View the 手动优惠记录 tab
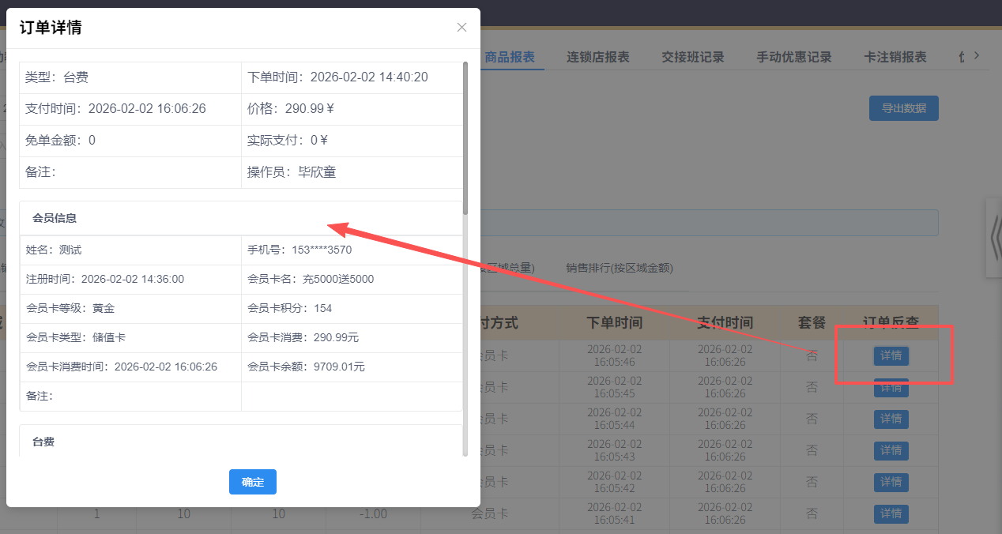 tap(794, 56)
